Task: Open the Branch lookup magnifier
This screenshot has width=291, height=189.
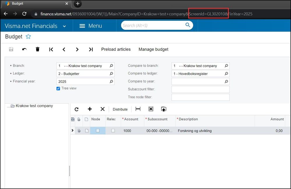Action: (111, 66)
